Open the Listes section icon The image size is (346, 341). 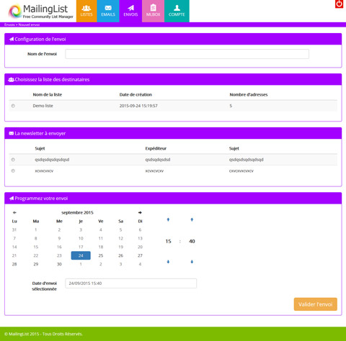[x=86, y=11]
